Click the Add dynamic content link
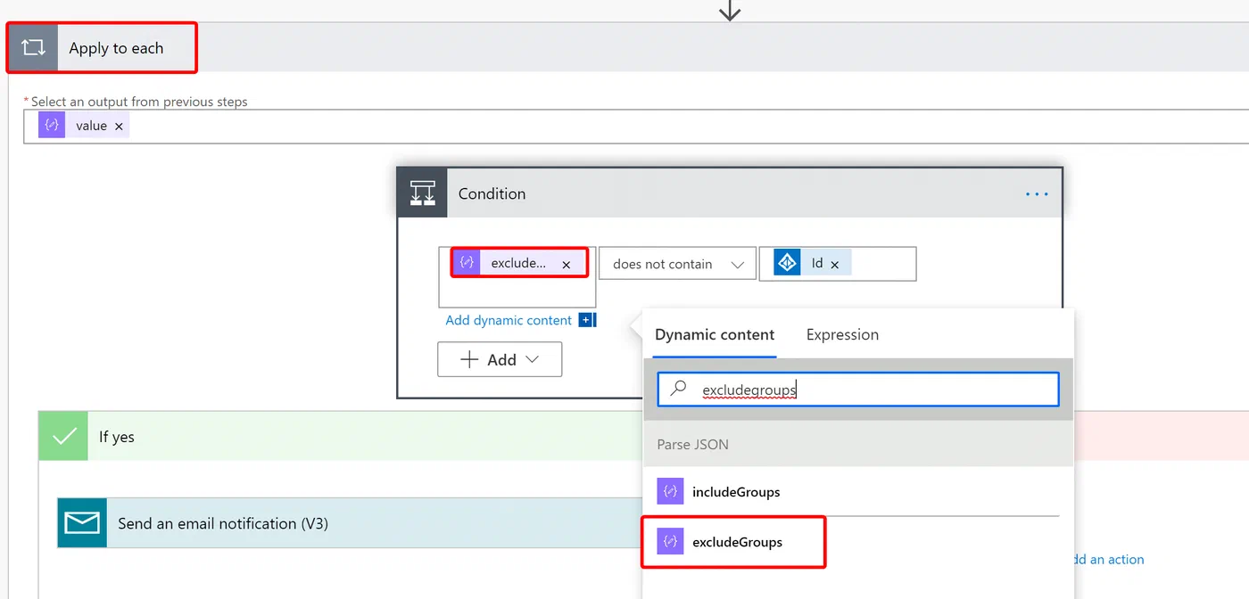The width and height of the screenshot is (1249, 599). tap(509, 320)
